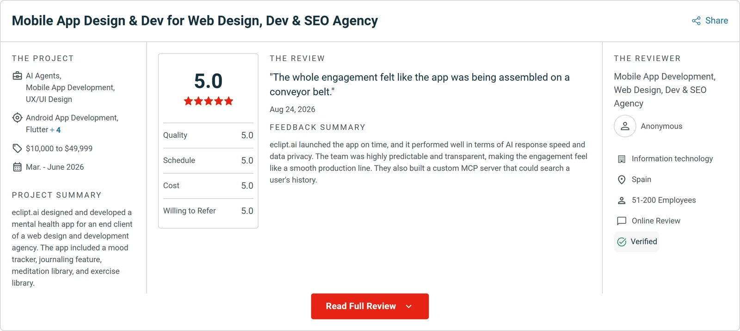Click the Share link
The width and height of the screenshot is (740, 331).
click(709, 21)
